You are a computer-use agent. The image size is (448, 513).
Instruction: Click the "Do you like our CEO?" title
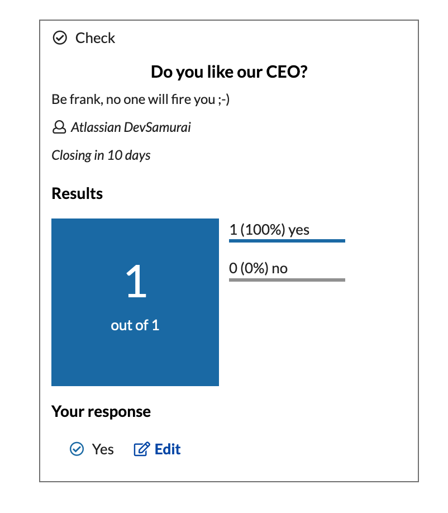pyautogui.click(x=229, y=72)
